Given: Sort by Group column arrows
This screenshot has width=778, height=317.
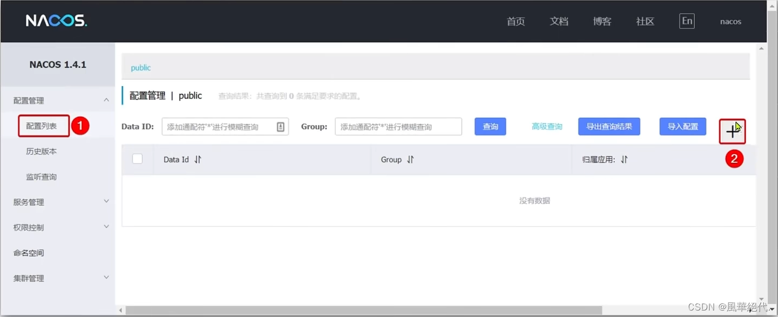Looking at the screenshot, I should [411, 160].
